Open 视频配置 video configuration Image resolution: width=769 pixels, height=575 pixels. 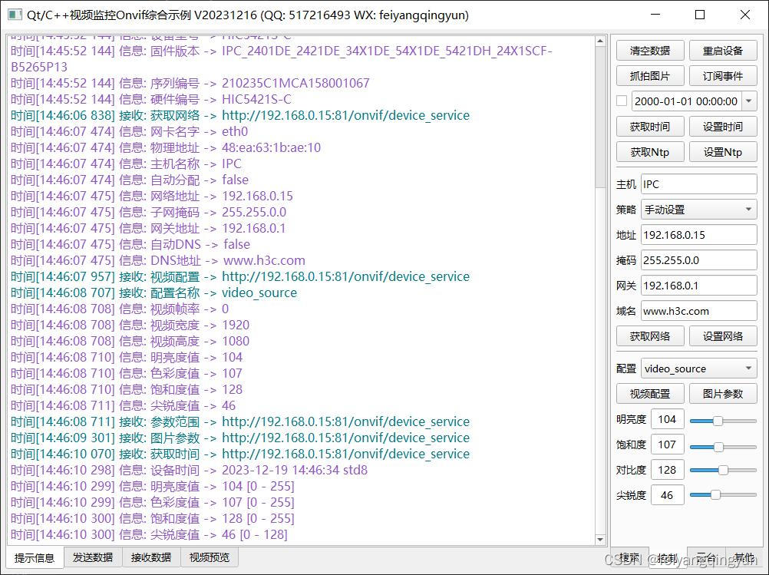(x=650, y=393)
